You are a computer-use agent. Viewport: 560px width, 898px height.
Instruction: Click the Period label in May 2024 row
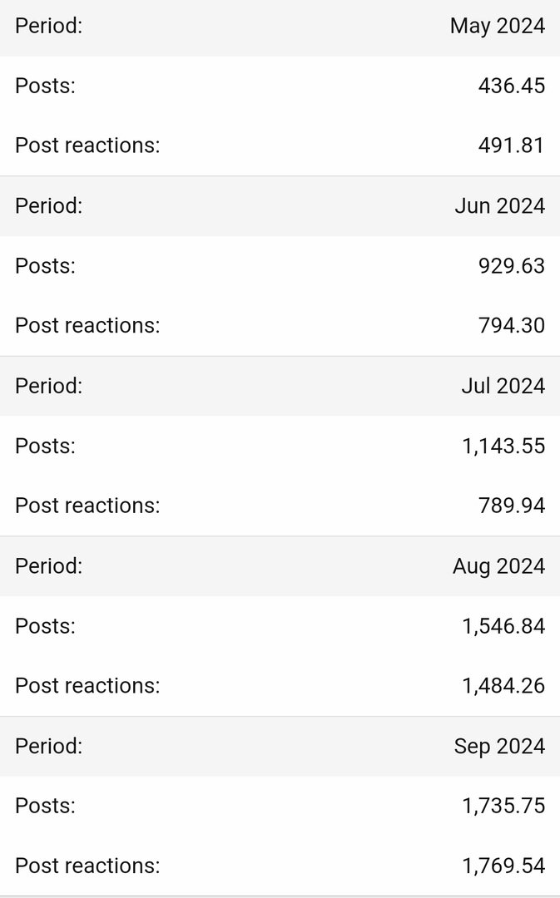click(x=49, y=26)
